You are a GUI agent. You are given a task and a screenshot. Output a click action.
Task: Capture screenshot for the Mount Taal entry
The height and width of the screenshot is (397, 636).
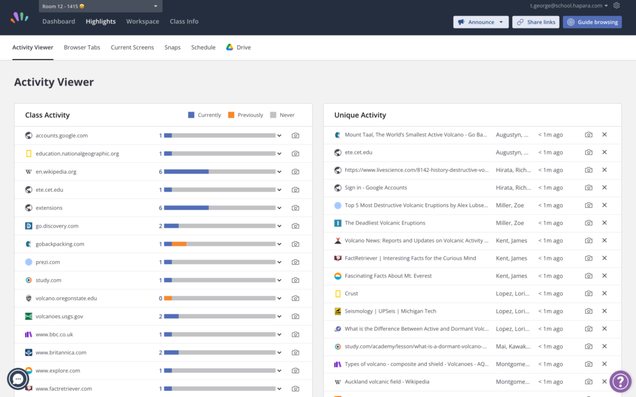coord(588,134)
